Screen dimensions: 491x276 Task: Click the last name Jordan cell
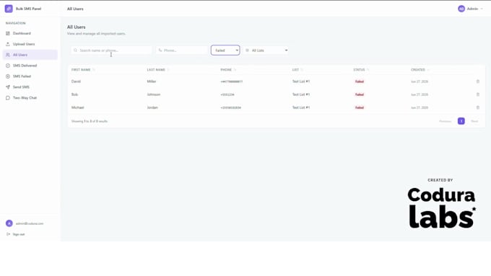click(152, 107)
